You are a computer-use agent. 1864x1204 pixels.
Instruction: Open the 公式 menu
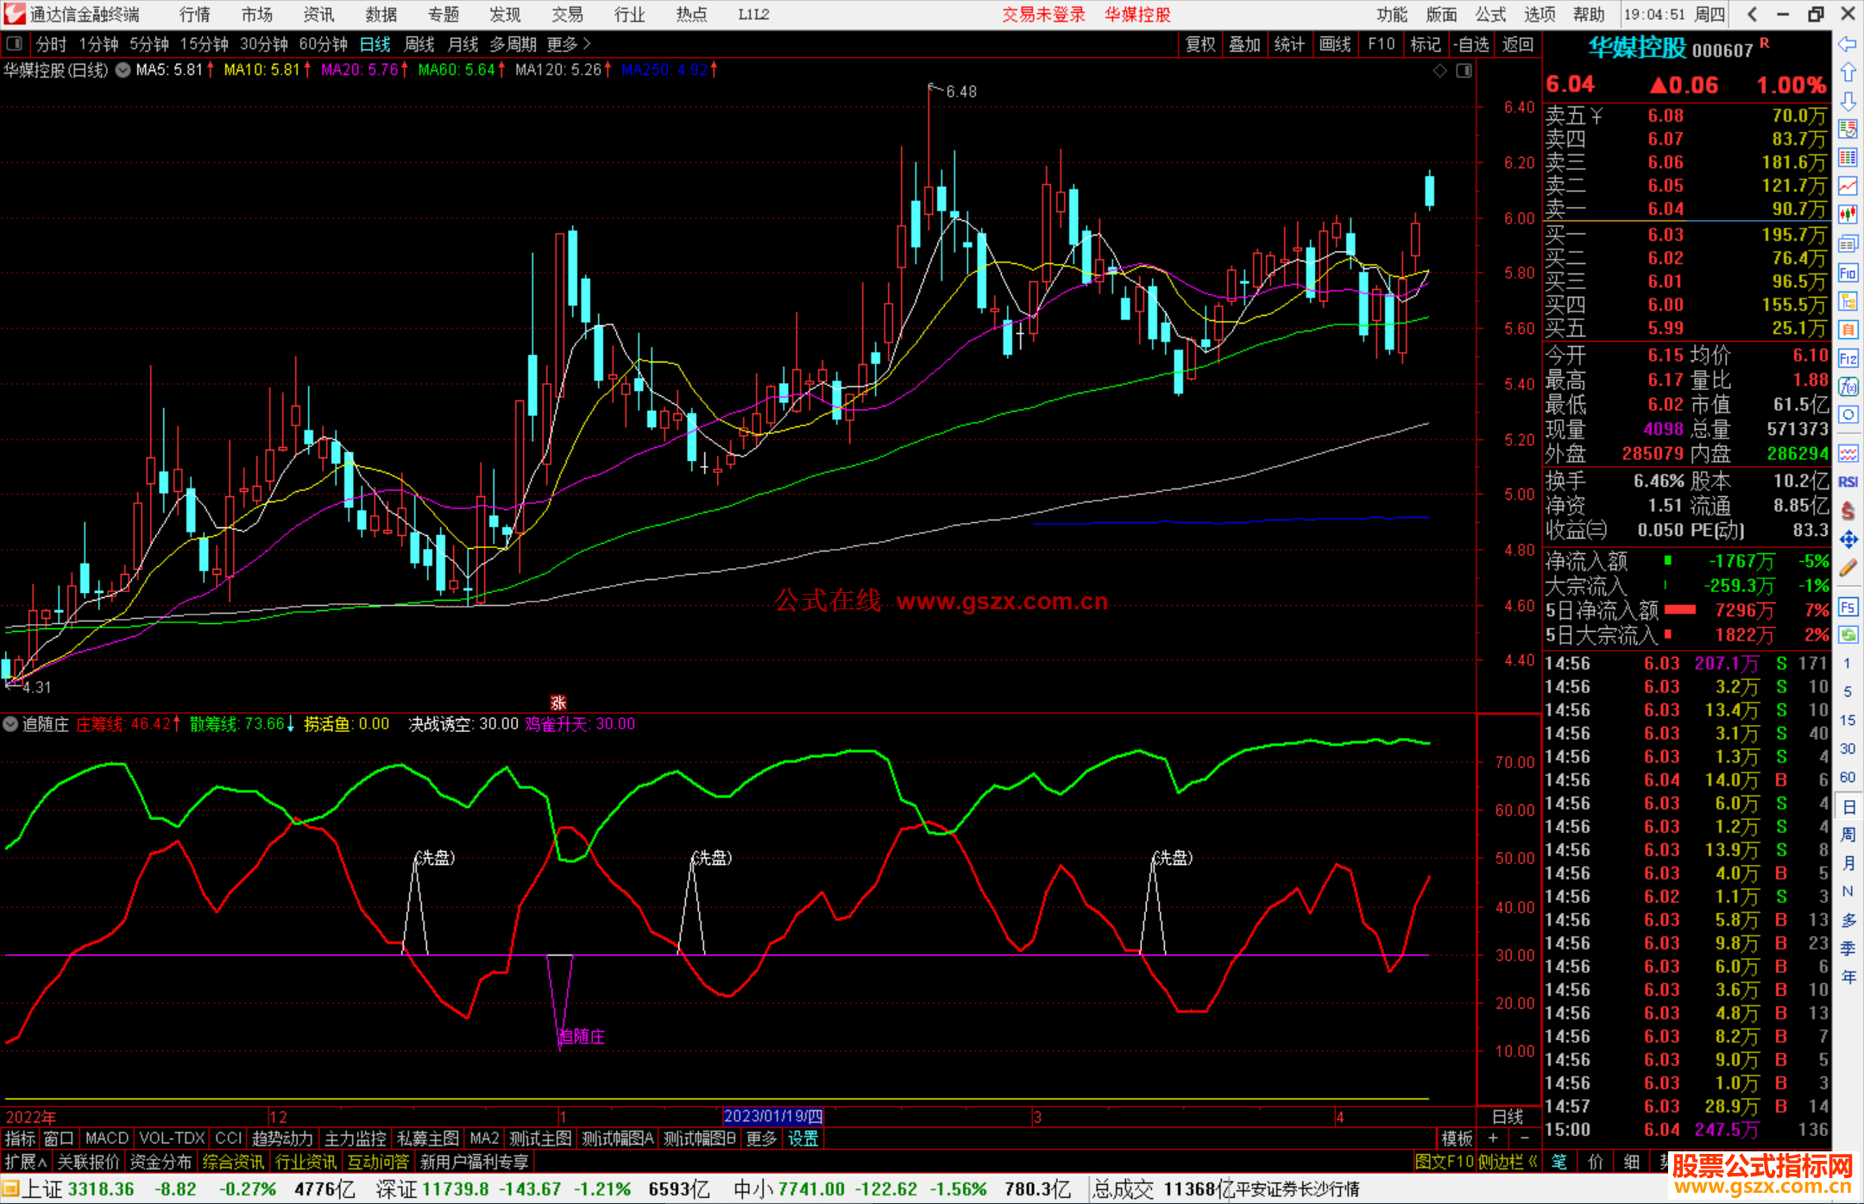tap(1490, 15)
